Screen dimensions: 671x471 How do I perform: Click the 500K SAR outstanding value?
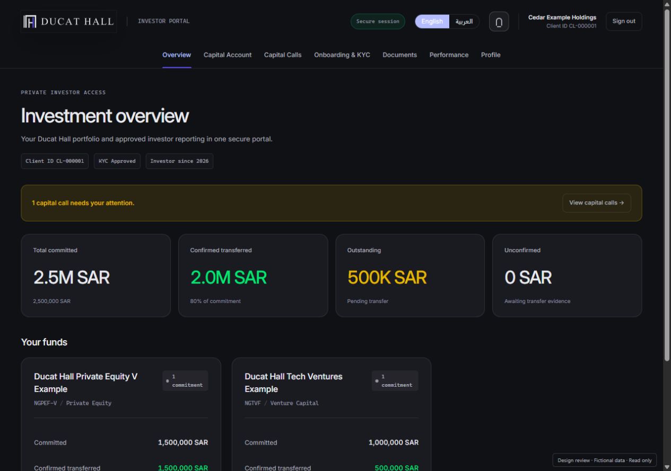[x=387, y=277]
